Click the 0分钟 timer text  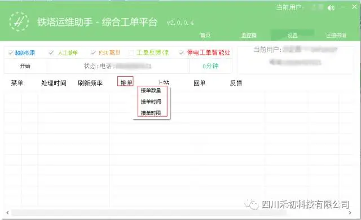pyautogui.click(x=210, y=66)
